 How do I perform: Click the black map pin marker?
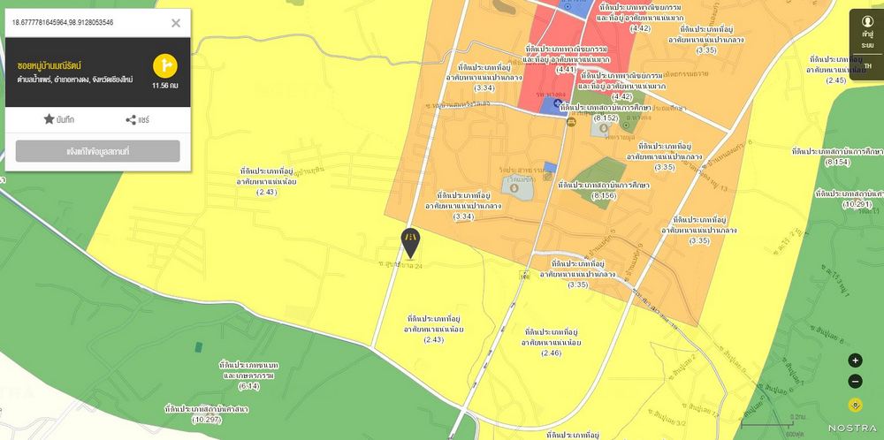(x=409, y=239)
